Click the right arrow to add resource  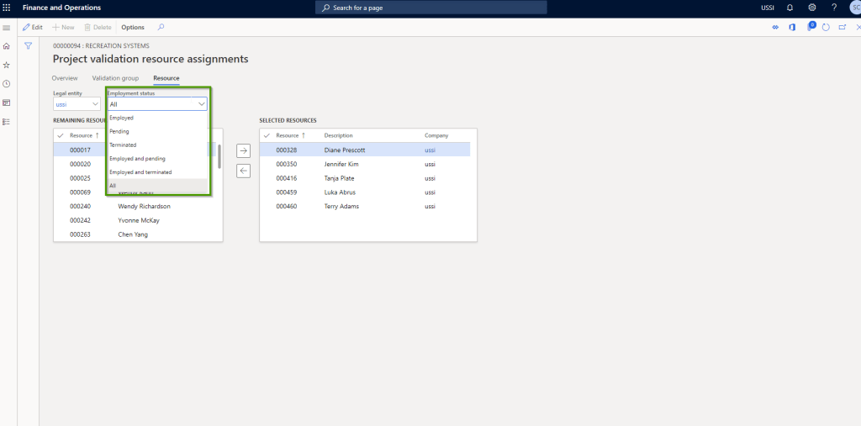[x=243, y=151]
